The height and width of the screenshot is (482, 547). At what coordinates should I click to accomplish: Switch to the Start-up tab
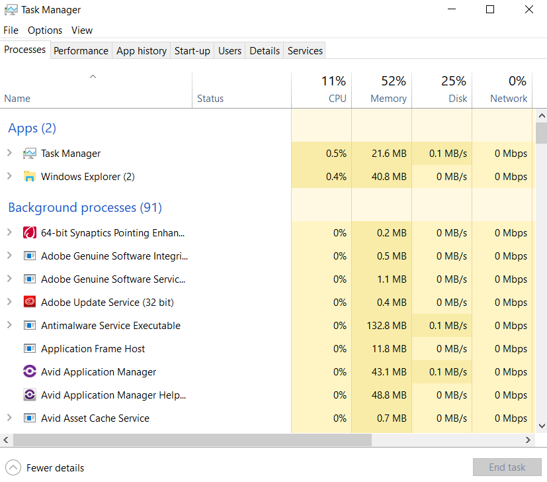(x=192, y=51)
